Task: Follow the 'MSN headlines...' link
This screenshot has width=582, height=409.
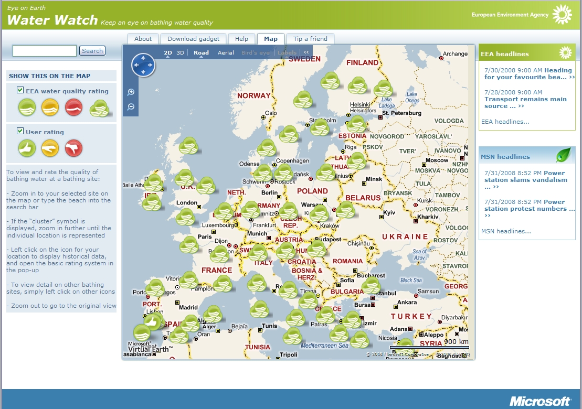Action: click(x=506, y=231)
